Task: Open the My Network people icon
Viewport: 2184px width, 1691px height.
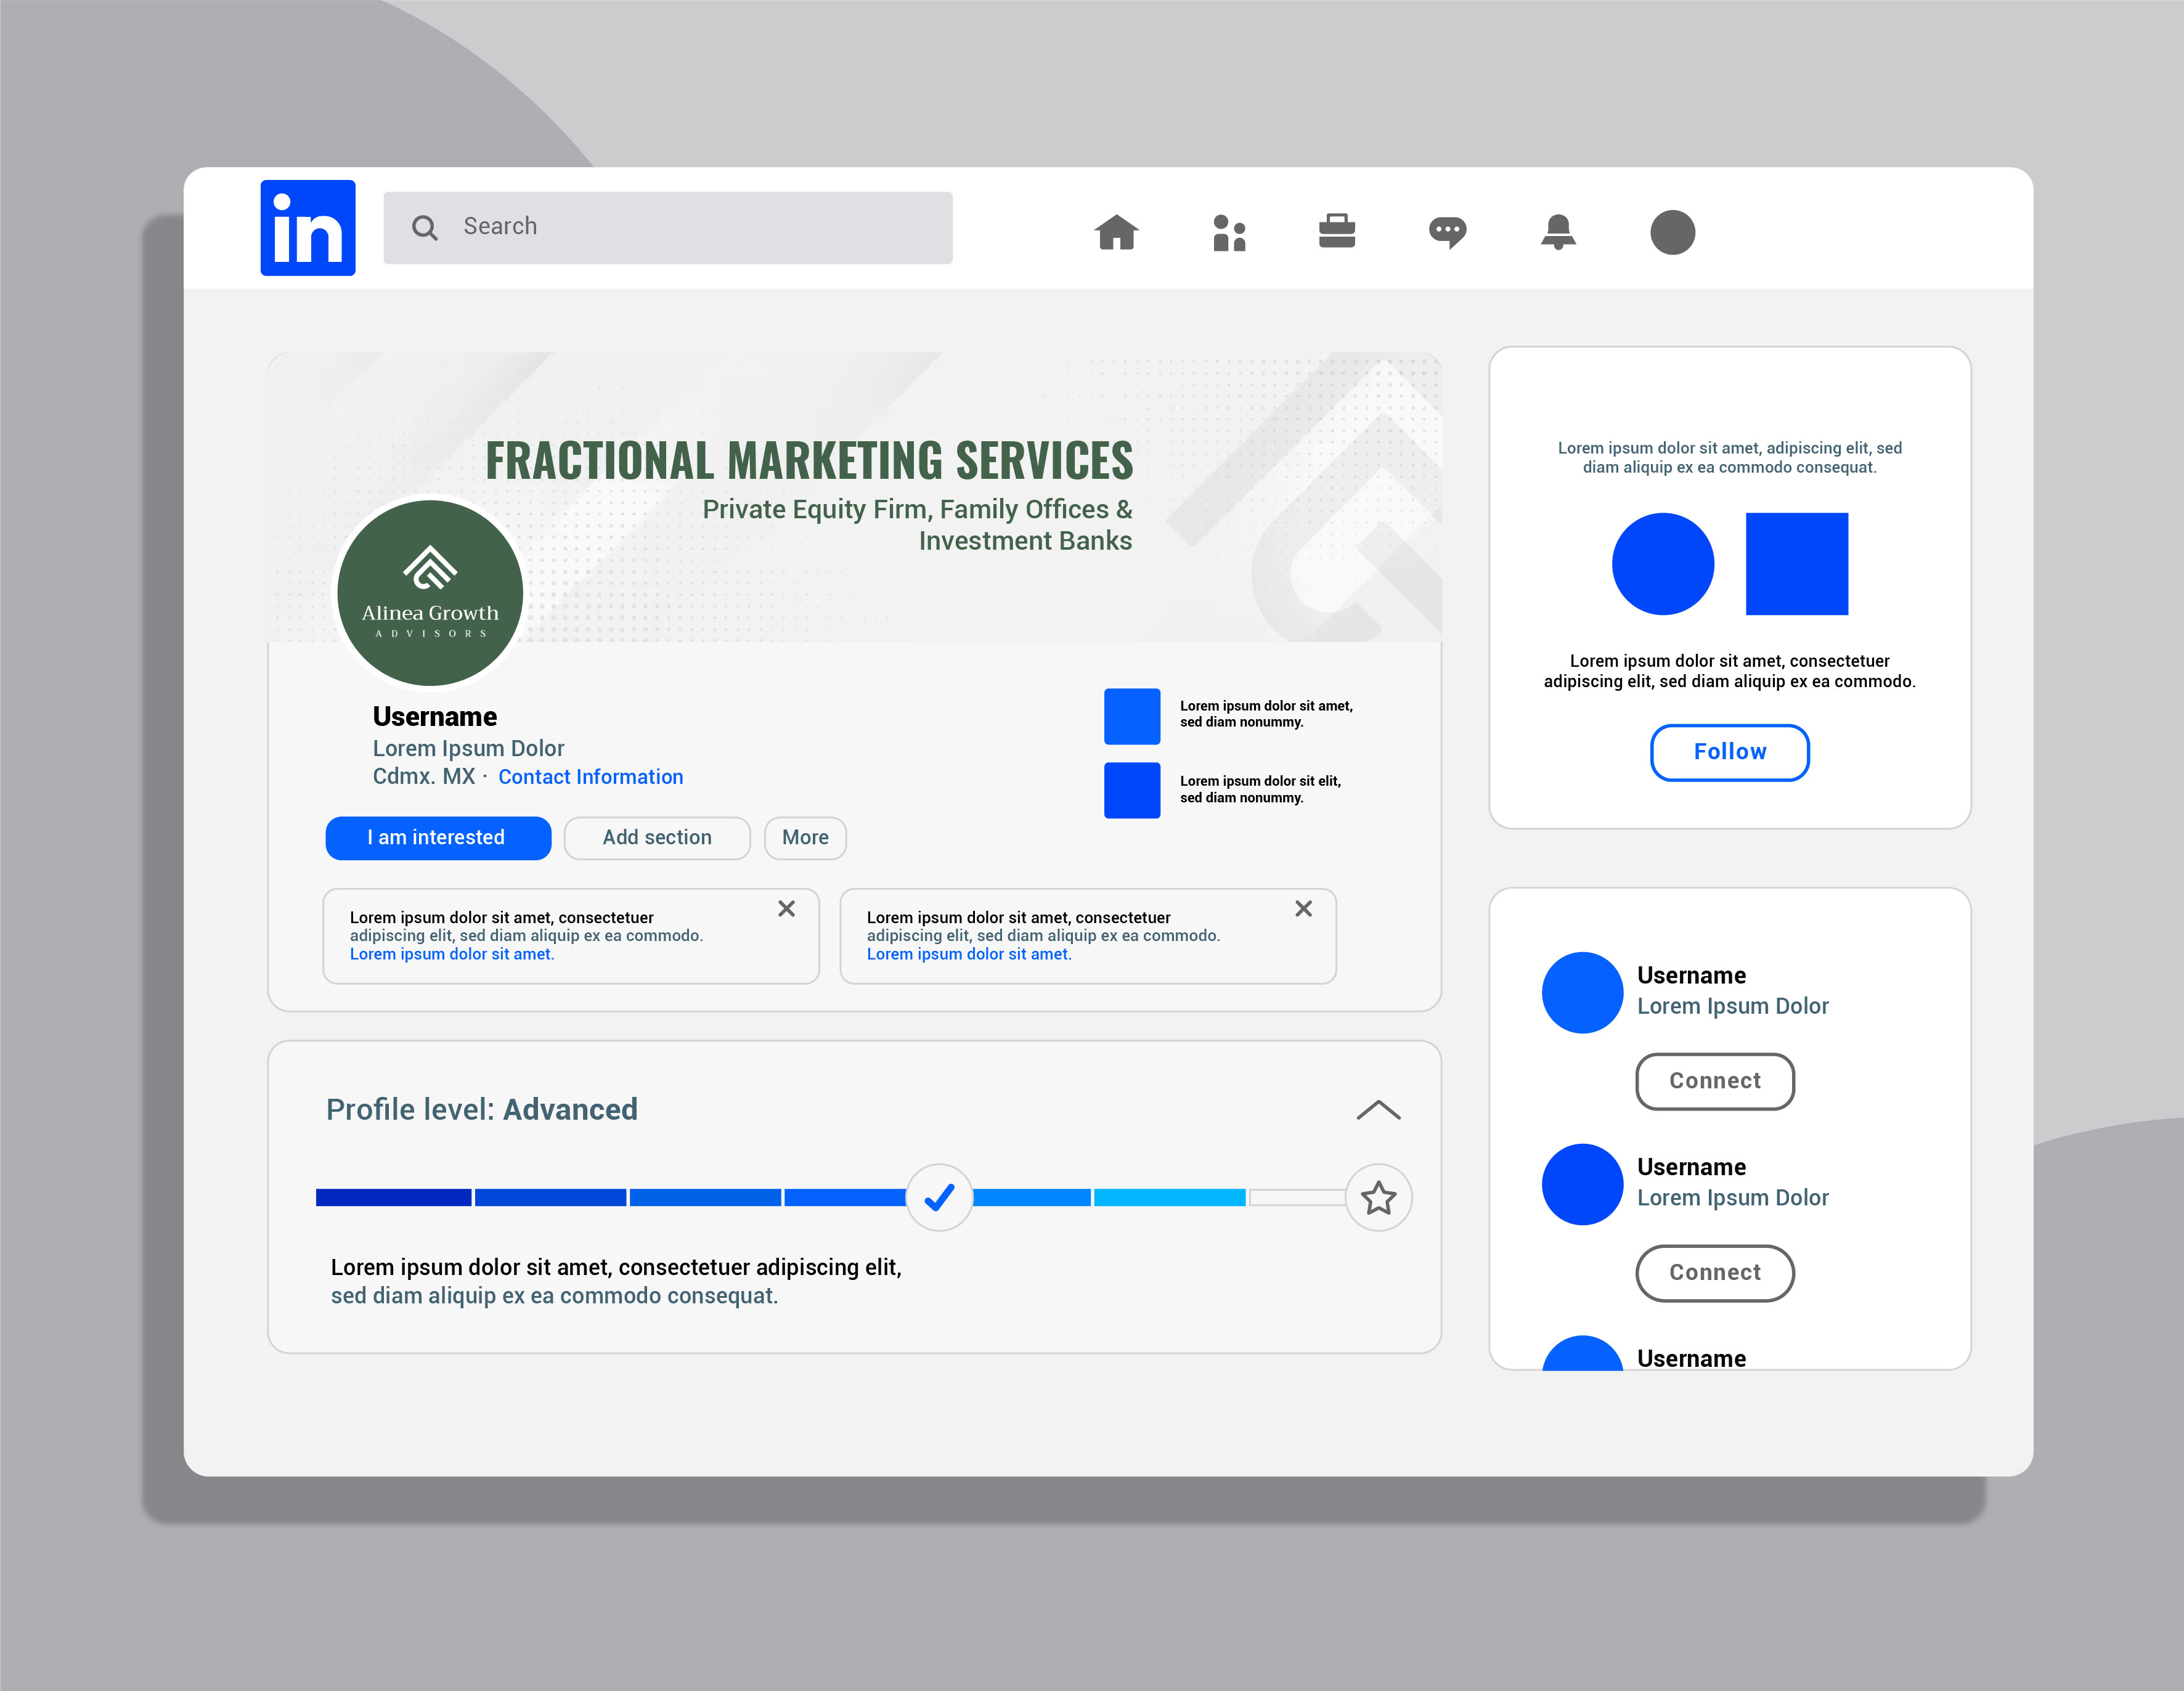Action: (1229, 233)
